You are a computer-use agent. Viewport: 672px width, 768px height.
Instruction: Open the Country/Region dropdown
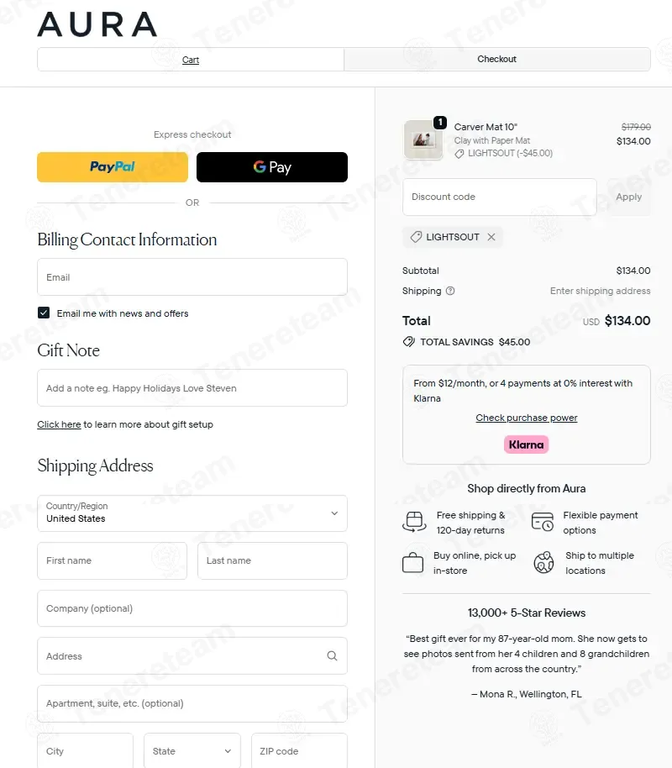192,513
